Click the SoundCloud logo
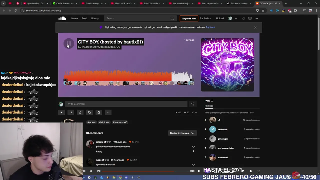This screenshot has width=320, height=180. 62,18
